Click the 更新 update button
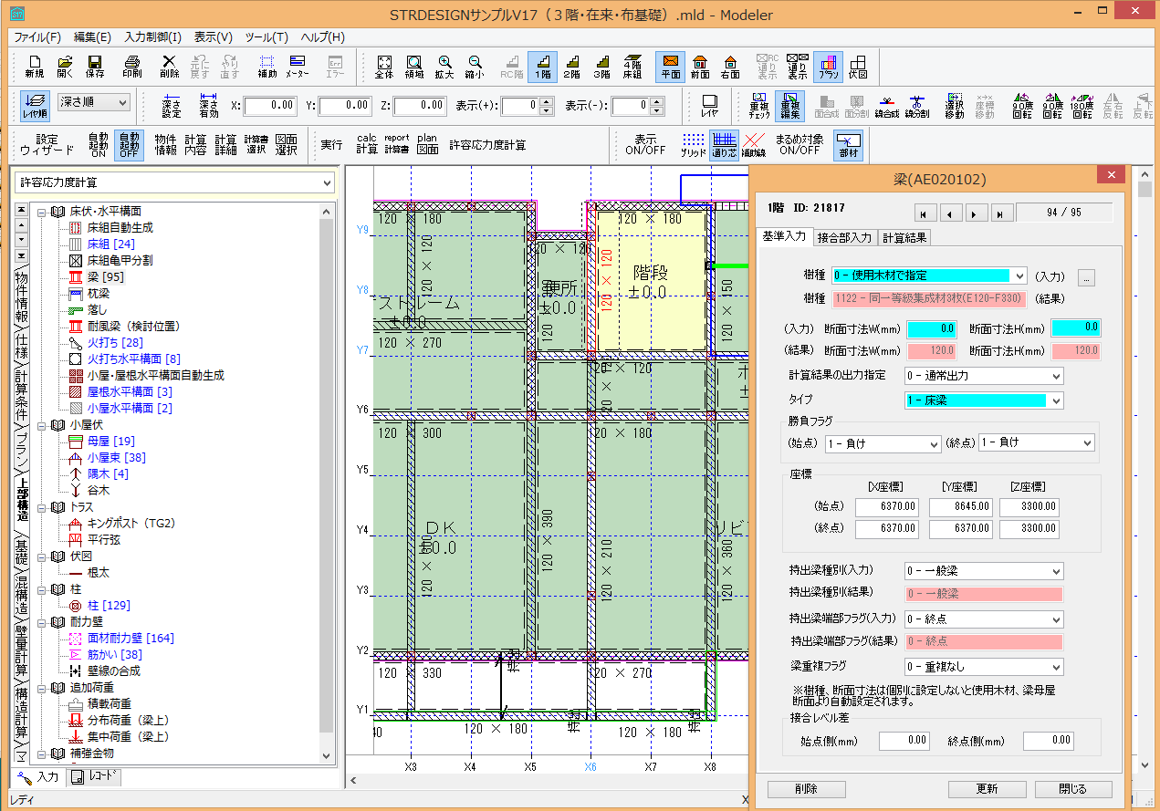The image size is (1160, 811). click(987, 789)
